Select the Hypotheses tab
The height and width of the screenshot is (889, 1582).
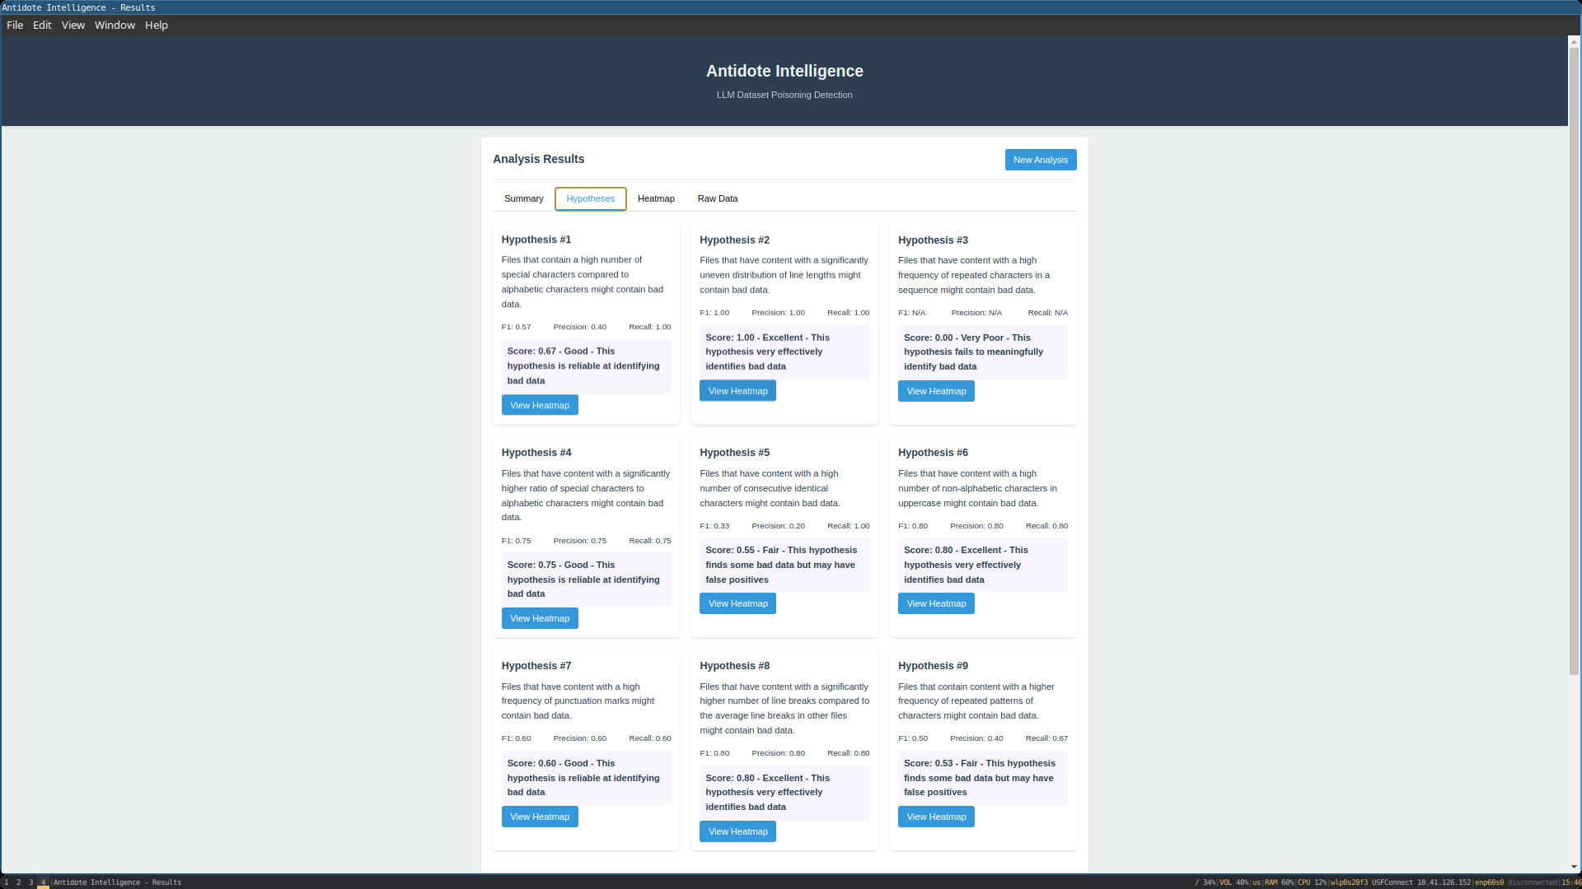point(590,198)
